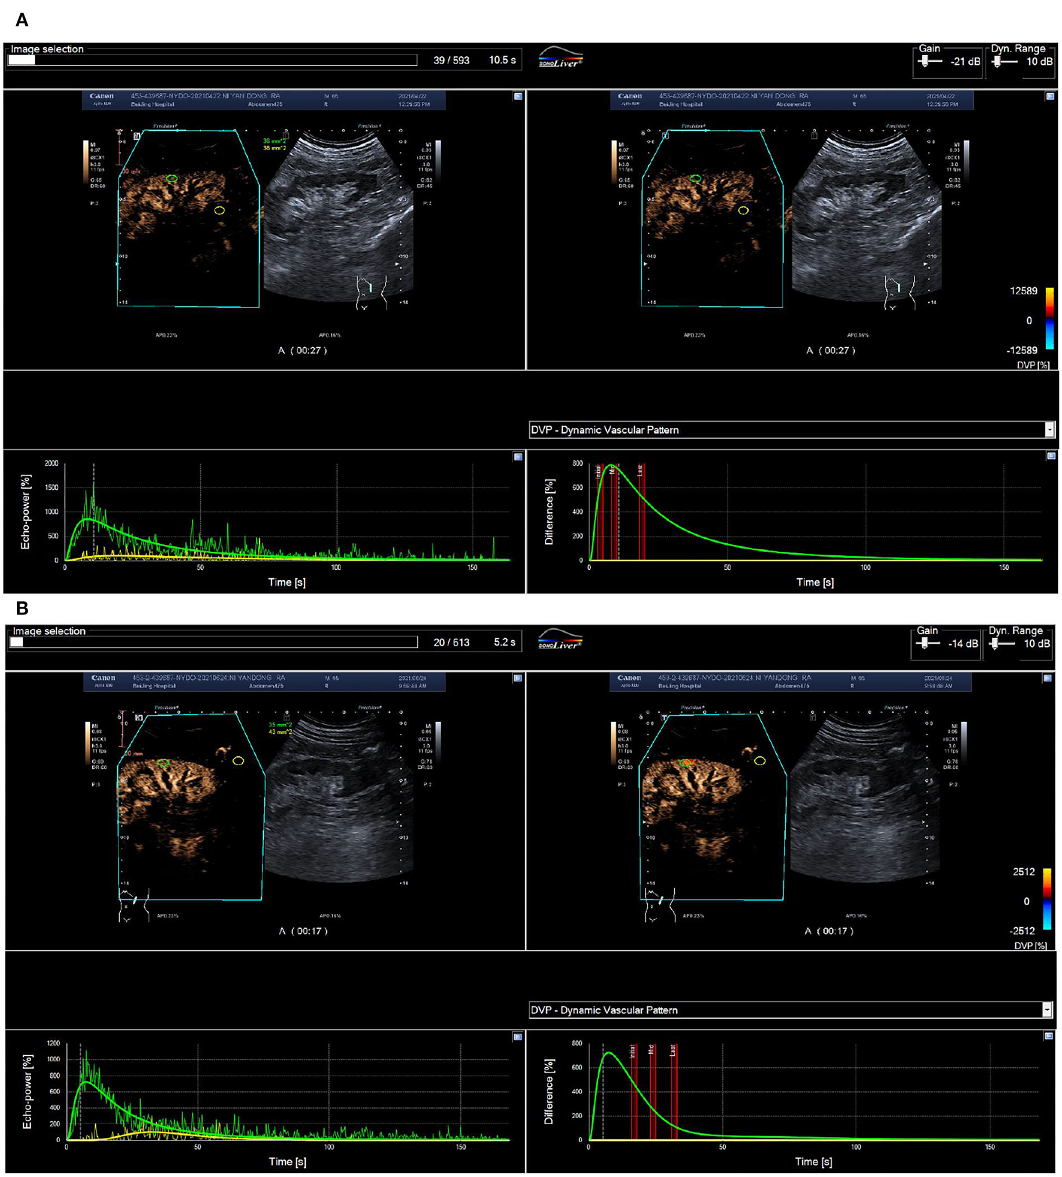The image size is (1062, 1177).
Task: Open the Dynamic Vascular Pattern dropdown in panel A
Action: click(1049, 429)
